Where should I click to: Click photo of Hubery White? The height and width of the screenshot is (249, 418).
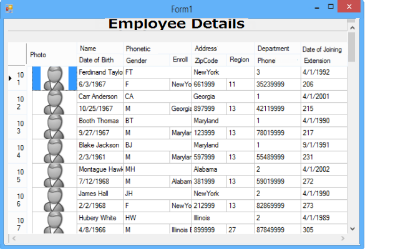tap(54, 223)
